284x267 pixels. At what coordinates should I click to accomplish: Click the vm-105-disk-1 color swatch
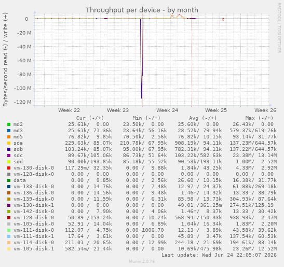9,249
